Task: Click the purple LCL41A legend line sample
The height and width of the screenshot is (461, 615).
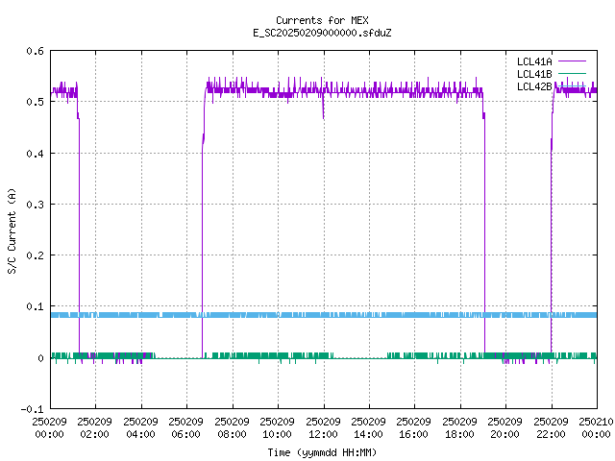Action: pyautogui.click(x=572, y=61)
